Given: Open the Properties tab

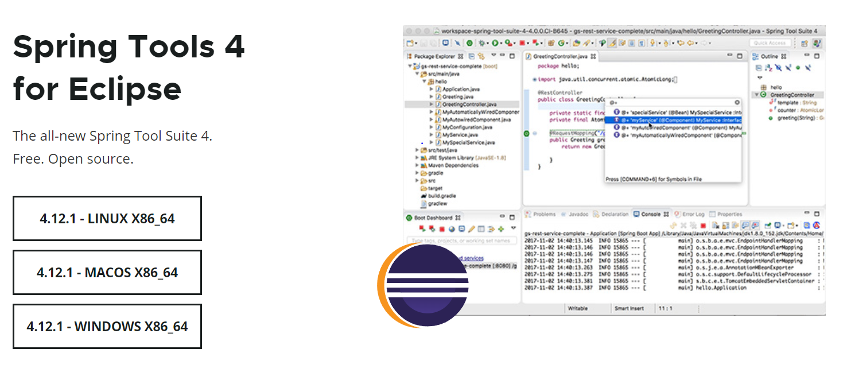Looking at the screenshot, I should pos(725,214).
